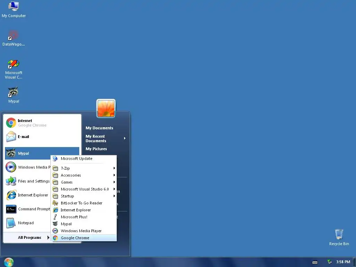356x267 pixels.
Task: Open the Accessories program folder
Action: (x=84, y=175)
